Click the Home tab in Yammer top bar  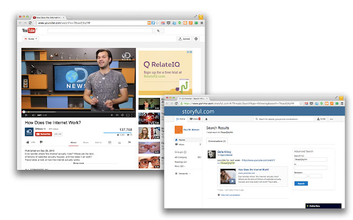coord(181,119)
